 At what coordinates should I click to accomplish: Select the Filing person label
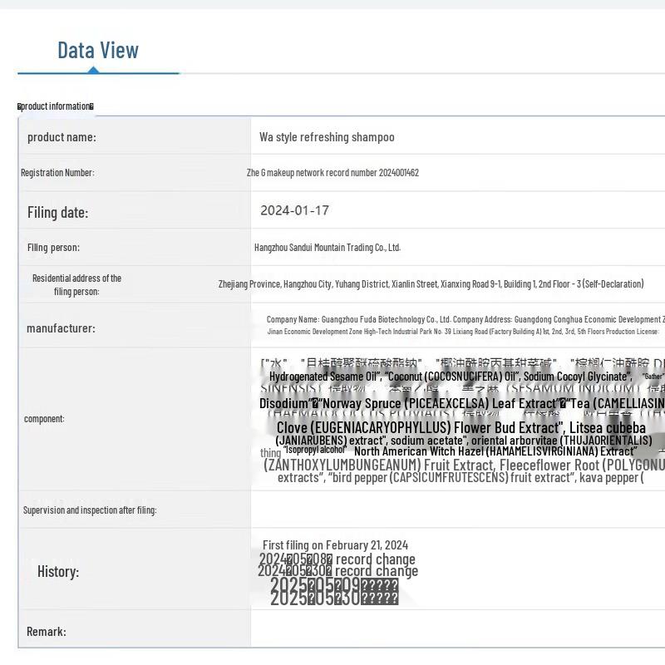[53, 248]
